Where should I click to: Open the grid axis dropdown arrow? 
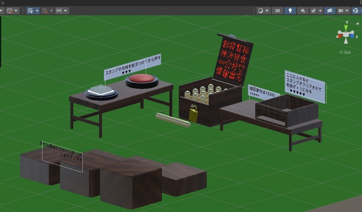click(x=37, y=11)
